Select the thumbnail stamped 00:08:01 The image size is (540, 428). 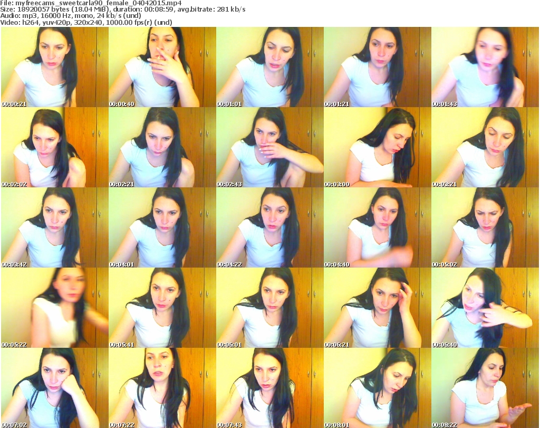(x=378, y=388)
